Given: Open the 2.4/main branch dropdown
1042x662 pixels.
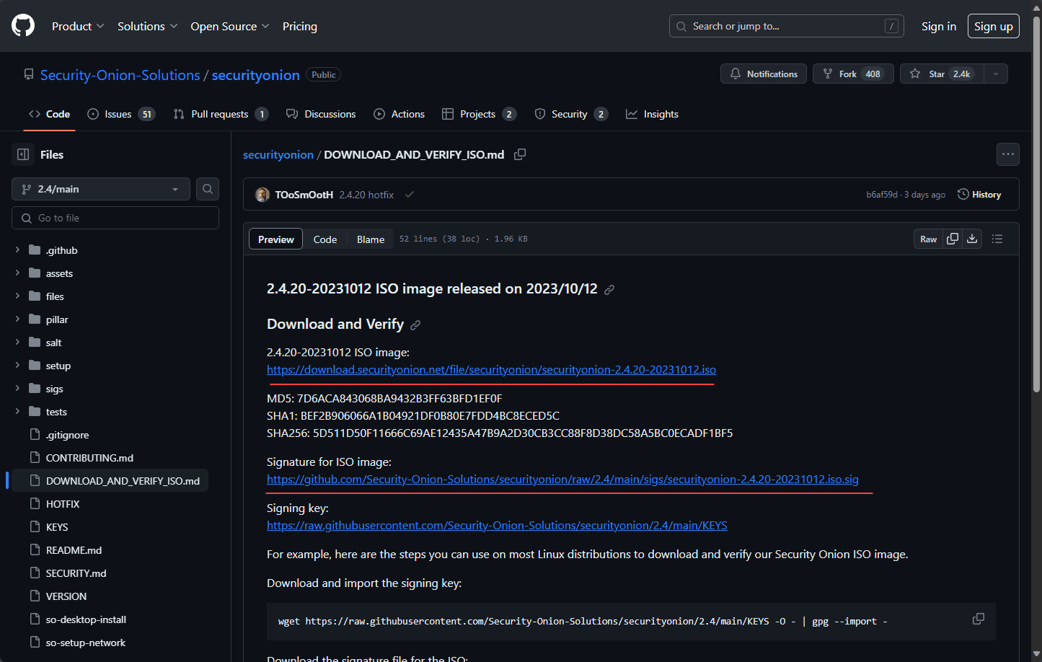Looking at the screenshot, I should pos(101,189).
